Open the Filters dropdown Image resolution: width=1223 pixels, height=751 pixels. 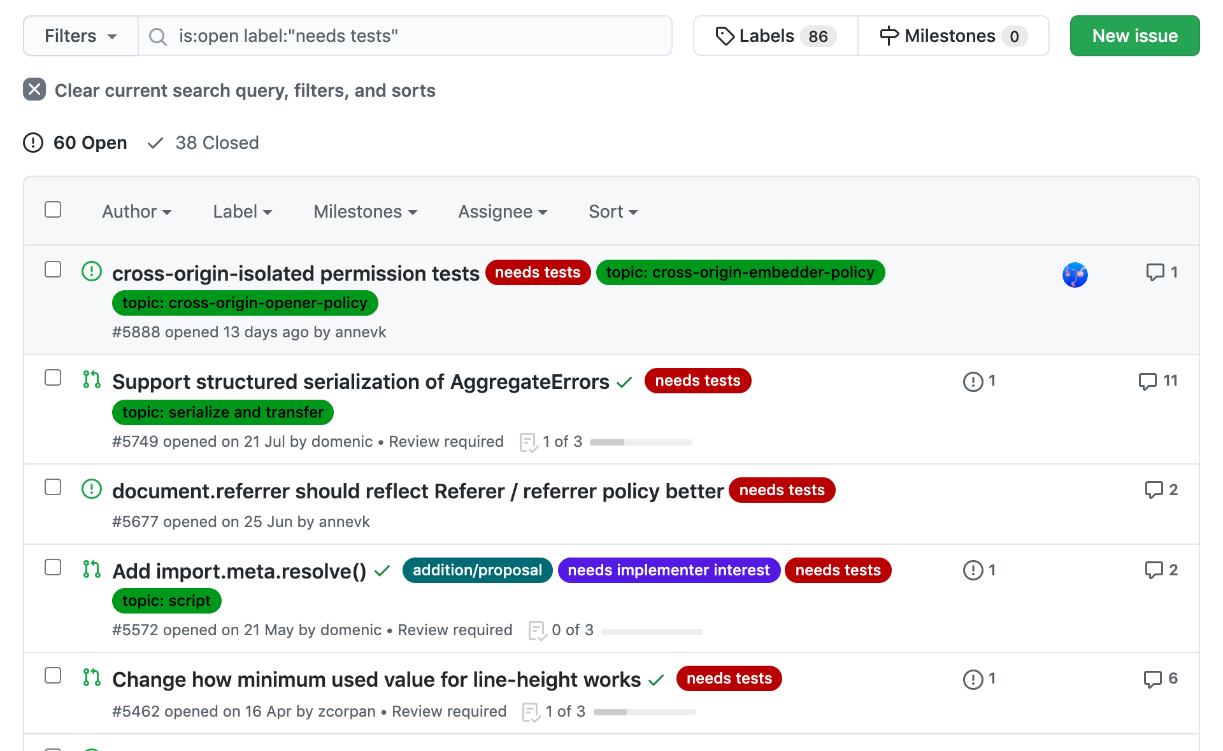[81, 36]
